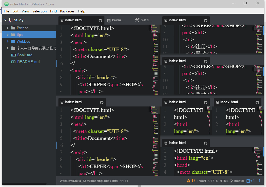The image size is (266, 187).
Task: Toggle Insert mode in the status bar
Action: point(202,181)
